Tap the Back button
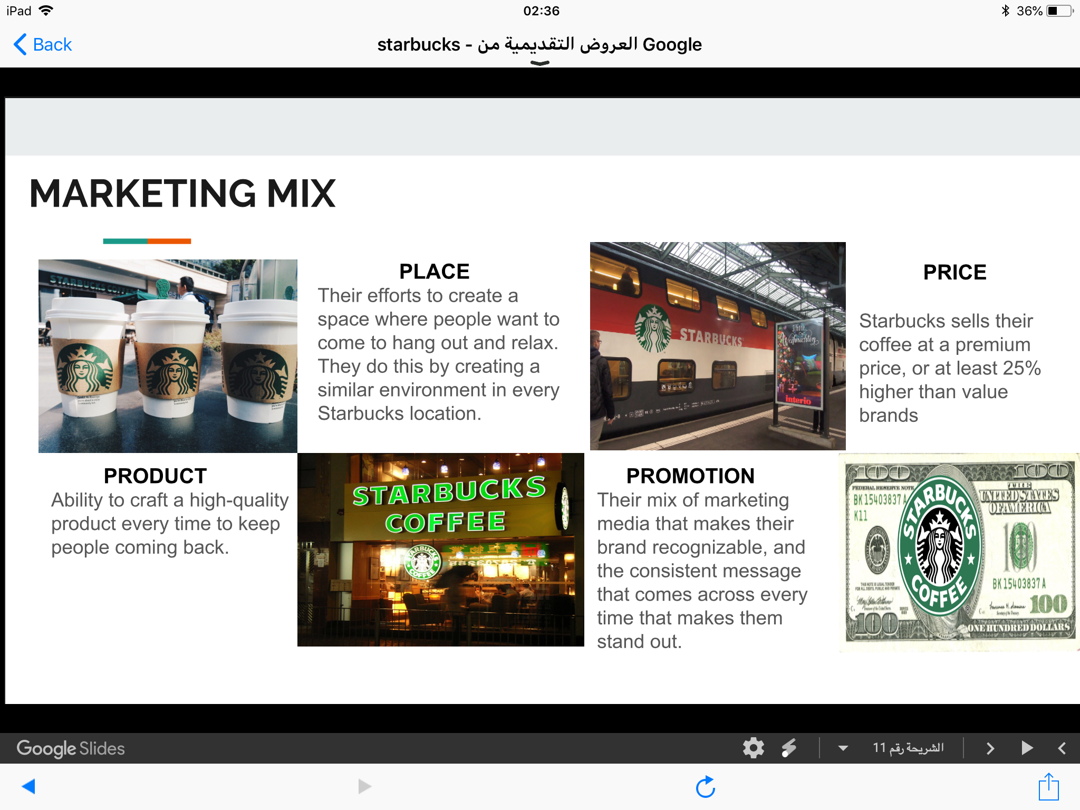 (x=43, y=45)
